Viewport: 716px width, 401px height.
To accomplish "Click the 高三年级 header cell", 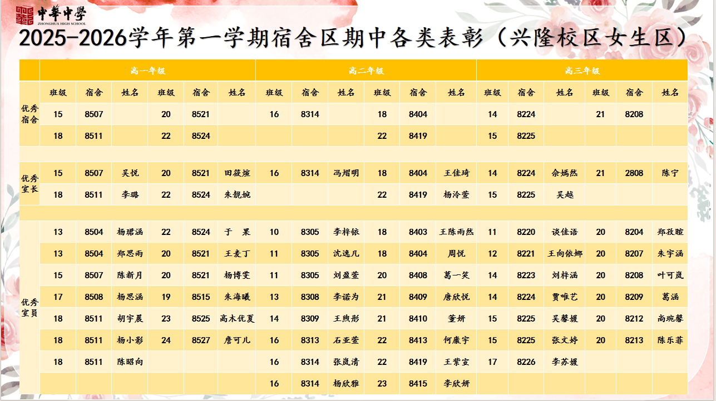I will tap(582, 71).
